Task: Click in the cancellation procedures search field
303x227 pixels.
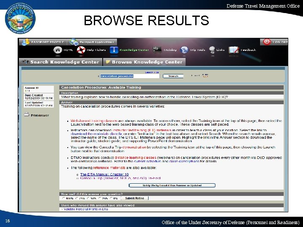Action: point(130,76)
